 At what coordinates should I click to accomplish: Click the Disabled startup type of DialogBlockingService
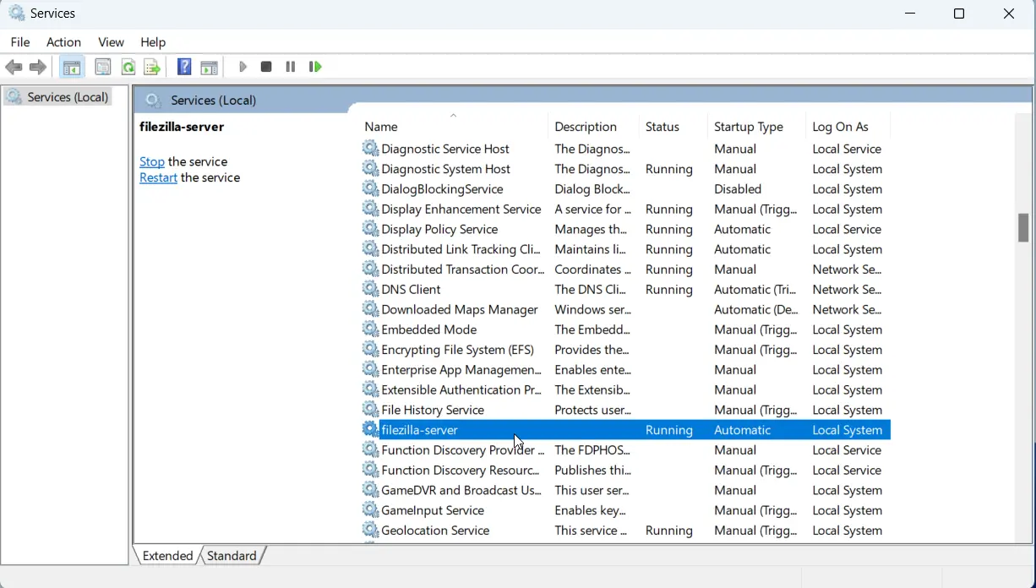[x=738, y=189]
